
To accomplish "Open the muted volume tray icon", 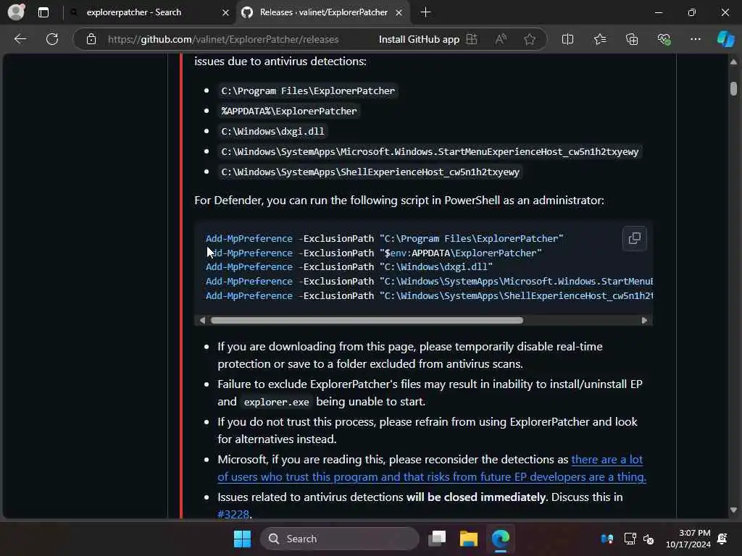I will (x=649, y=539).
